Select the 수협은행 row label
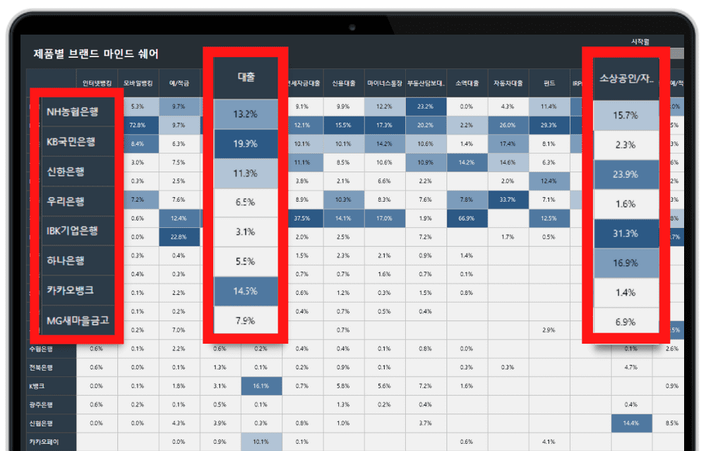Image resolution: width=706 pixels, height=451 pixels. point(52,349)
